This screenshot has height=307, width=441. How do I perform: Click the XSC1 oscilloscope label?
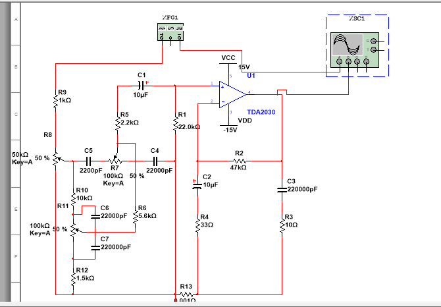pos(357,18)
